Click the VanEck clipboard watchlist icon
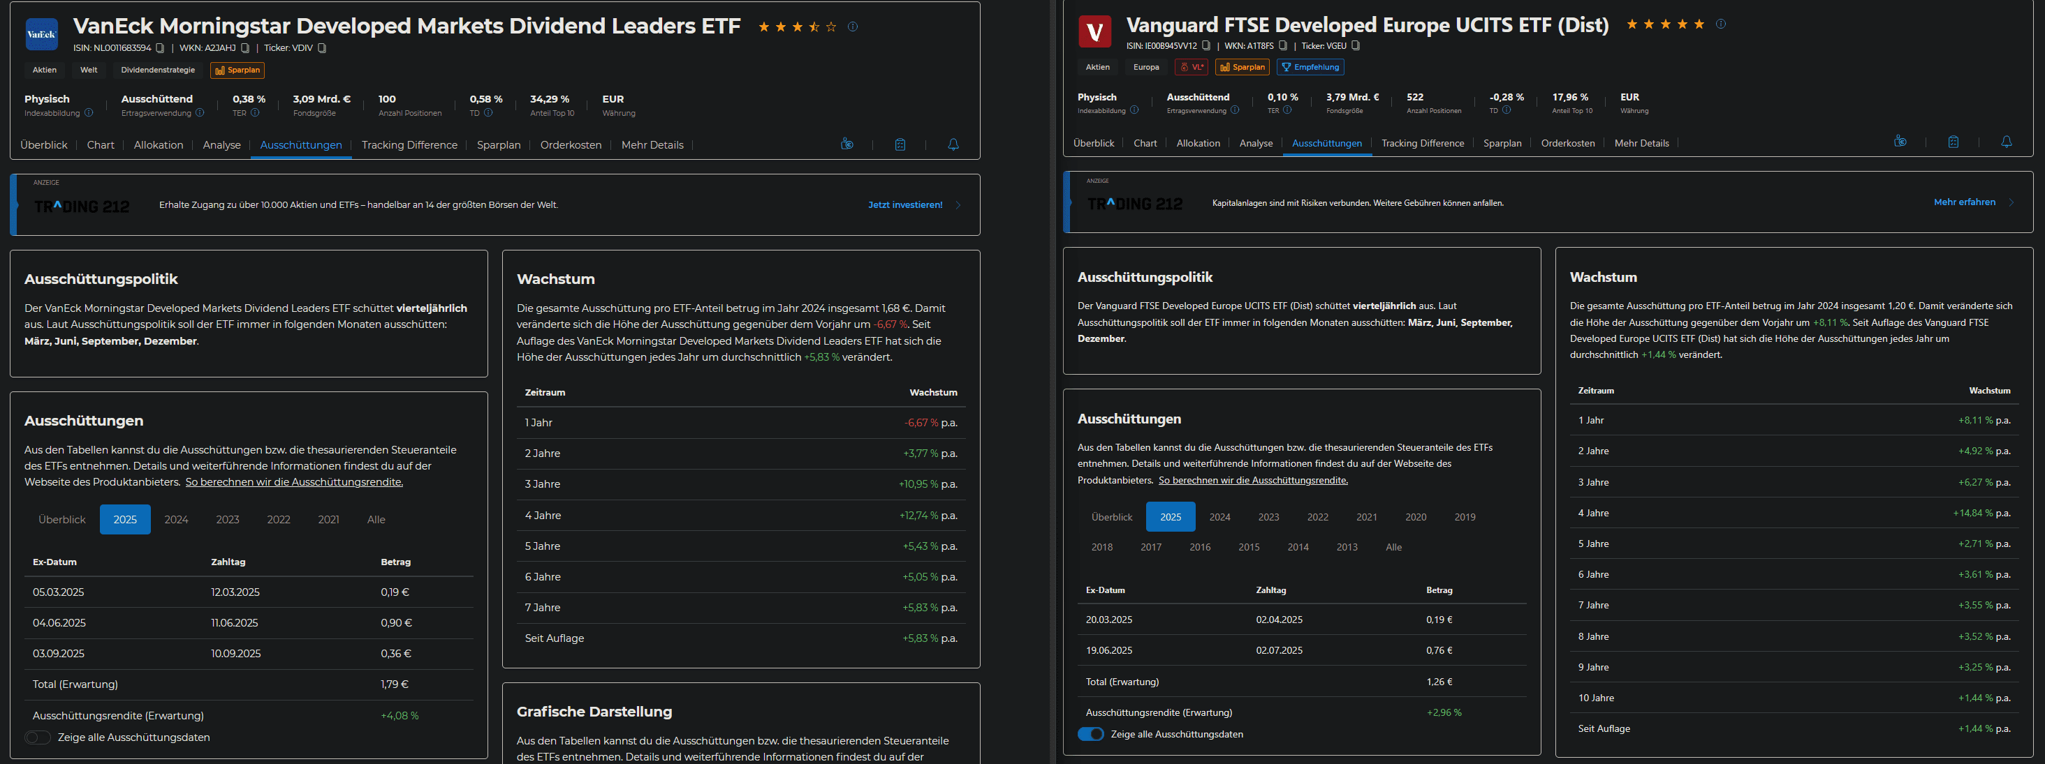2045x764 pixels. pos(900,144)
